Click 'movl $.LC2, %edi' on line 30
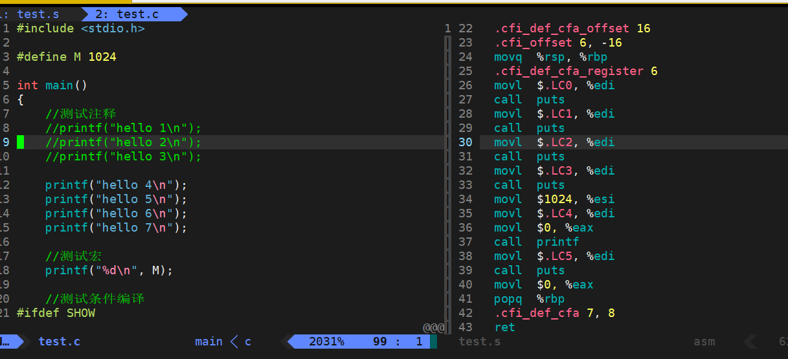The width and height of the screenshot is (788, 359). (554, 142)
